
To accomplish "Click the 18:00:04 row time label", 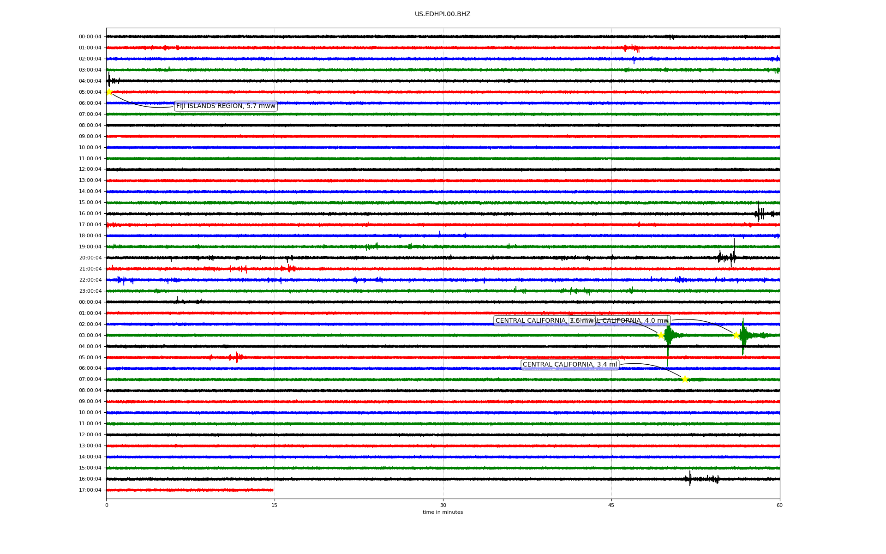I will click(90, 236).
